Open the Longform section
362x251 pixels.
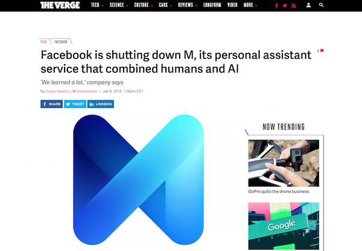pos(212,5)
